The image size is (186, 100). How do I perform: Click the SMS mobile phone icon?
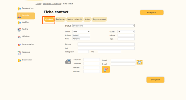click(106, 70)
